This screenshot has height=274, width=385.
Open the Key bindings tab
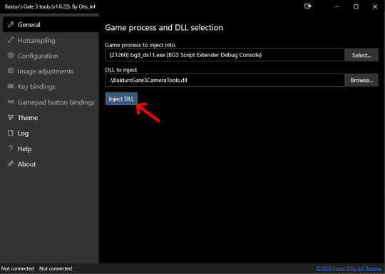point(51,86)
